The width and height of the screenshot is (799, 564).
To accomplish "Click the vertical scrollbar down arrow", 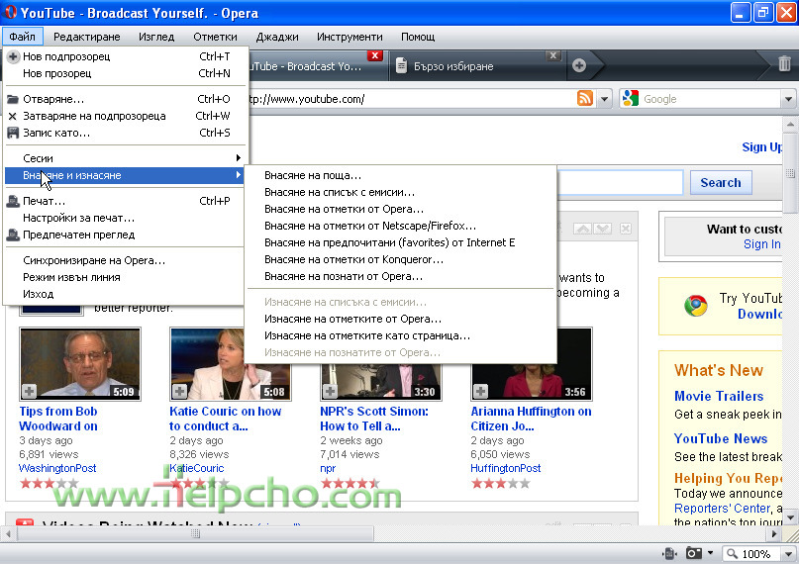I will [x=790, y=517].
